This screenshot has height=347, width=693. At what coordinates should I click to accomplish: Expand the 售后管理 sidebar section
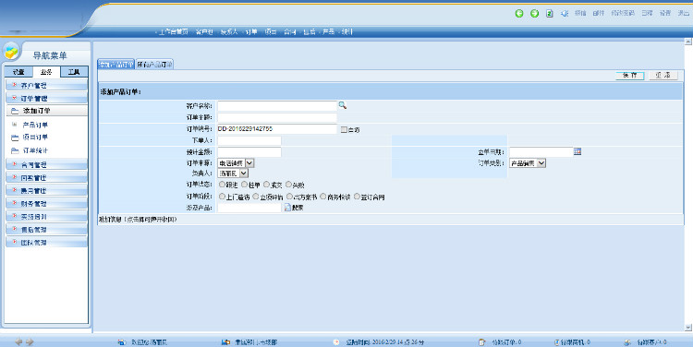[46, 230]
